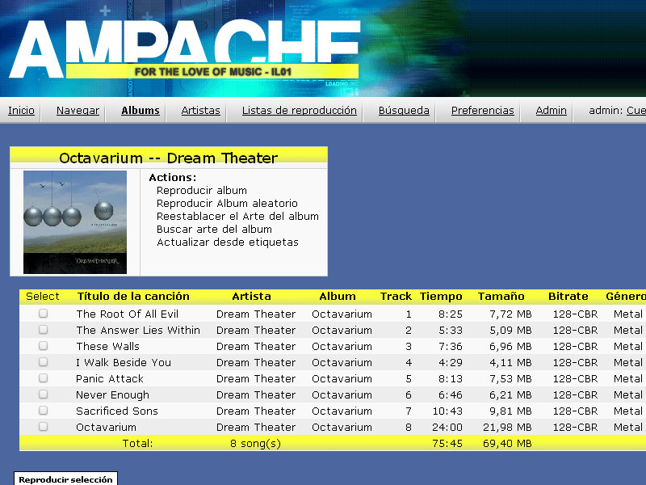Mark the Panic Attack song checkbox
The height and width of the screenshot is (485, 646).
[44, 378]
